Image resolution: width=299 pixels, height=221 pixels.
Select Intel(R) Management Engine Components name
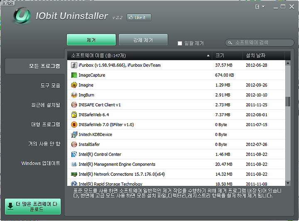coord(117,164)
